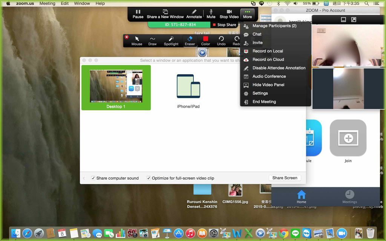Viewport: 386px width, 241px height.
Task: Select the Mouse annotation tool
Action: pyautogui.click(x=137, y=41)
